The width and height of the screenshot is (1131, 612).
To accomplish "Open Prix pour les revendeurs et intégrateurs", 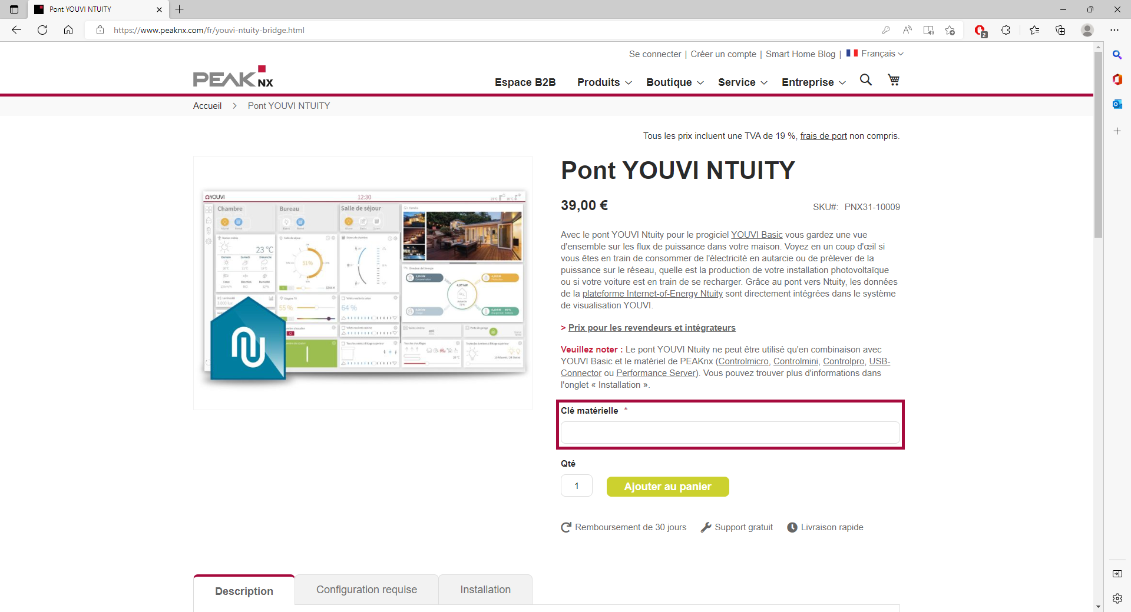I will pos(652,328).
